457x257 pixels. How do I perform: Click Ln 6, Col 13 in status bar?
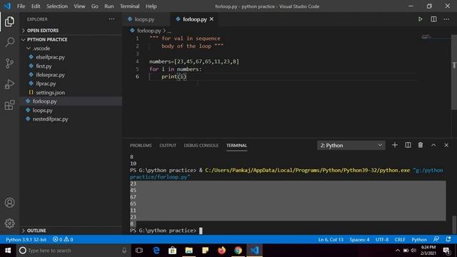[331, 240]
